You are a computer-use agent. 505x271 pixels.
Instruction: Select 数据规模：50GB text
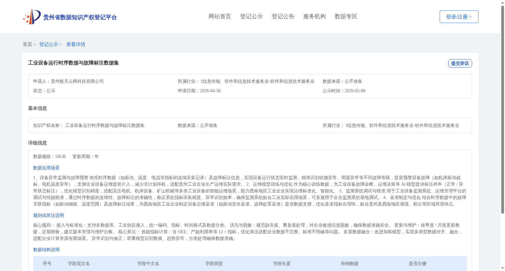coord(49,156)
